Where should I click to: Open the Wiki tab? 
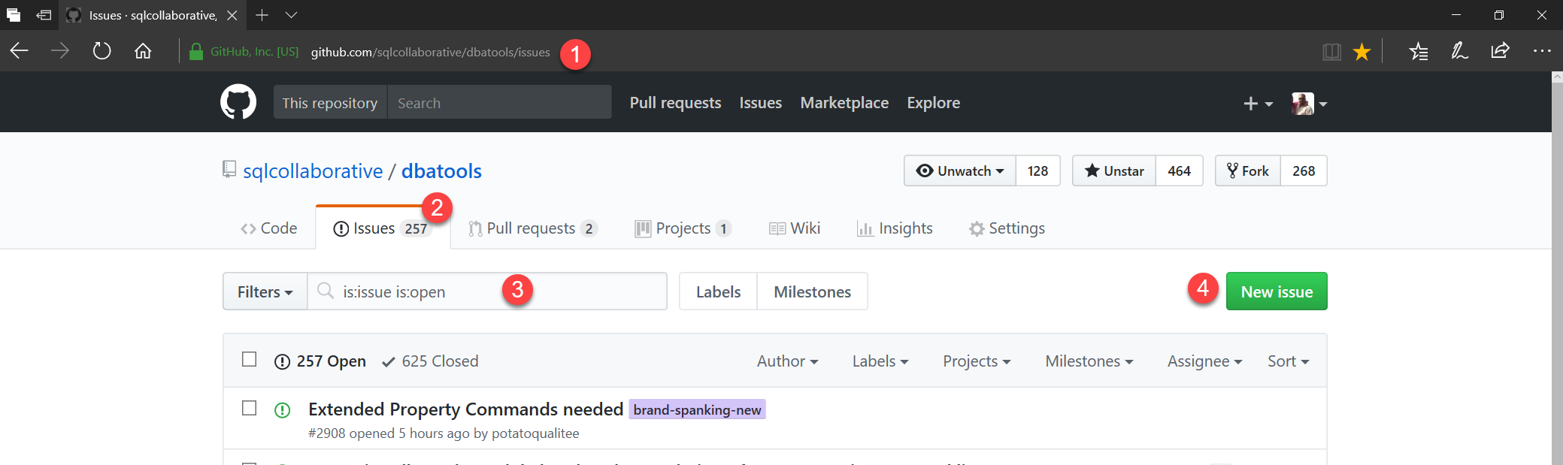click(795, 228)
